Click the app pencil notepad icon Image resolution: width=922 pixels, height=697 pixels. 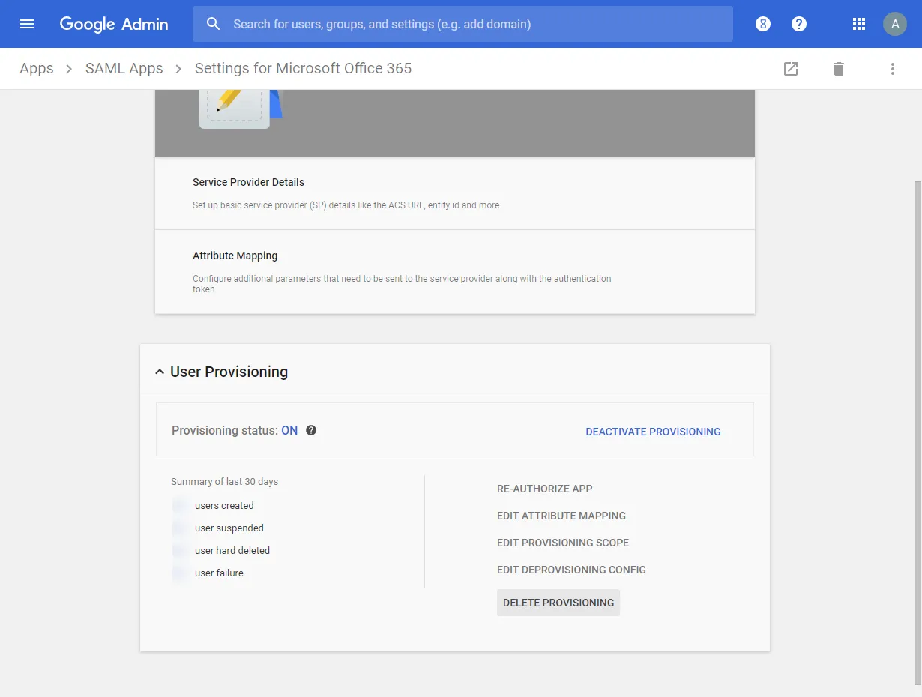tap(240, 109)
